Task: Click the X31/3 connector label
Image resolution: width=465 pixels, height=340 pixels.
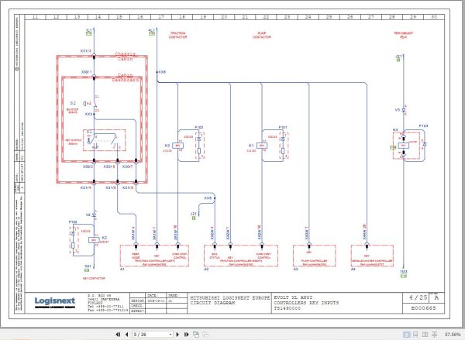Action: pyautogui.click(x=86, y=51)
